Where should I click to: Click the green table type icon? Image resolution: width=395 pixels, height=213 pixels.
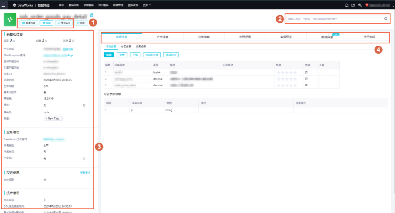[10, 19]
